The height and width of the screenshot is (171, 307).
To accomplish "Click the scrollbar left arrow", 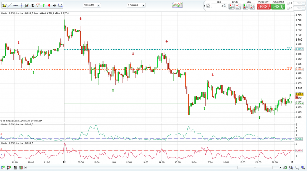I will tap(26, 168).
